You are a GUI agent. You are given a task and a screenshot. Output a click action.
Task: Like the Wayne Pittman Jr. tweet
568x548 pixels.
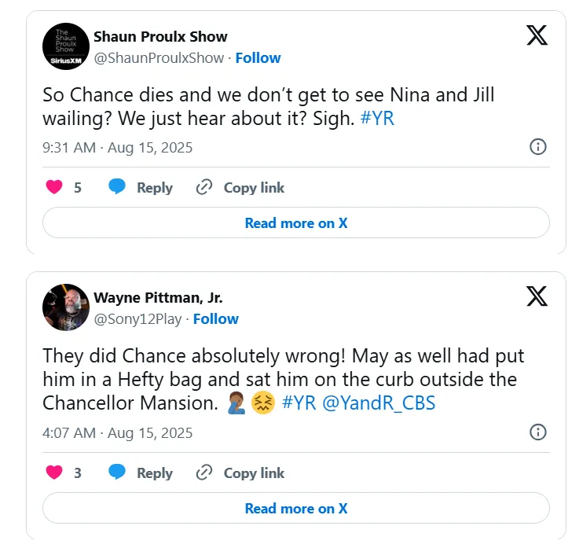[x=54, y=473]
